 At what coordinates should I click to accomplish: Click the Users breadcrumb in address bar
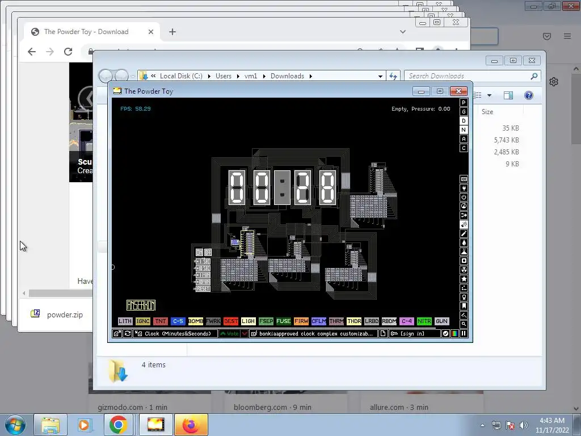click(224, 76)
